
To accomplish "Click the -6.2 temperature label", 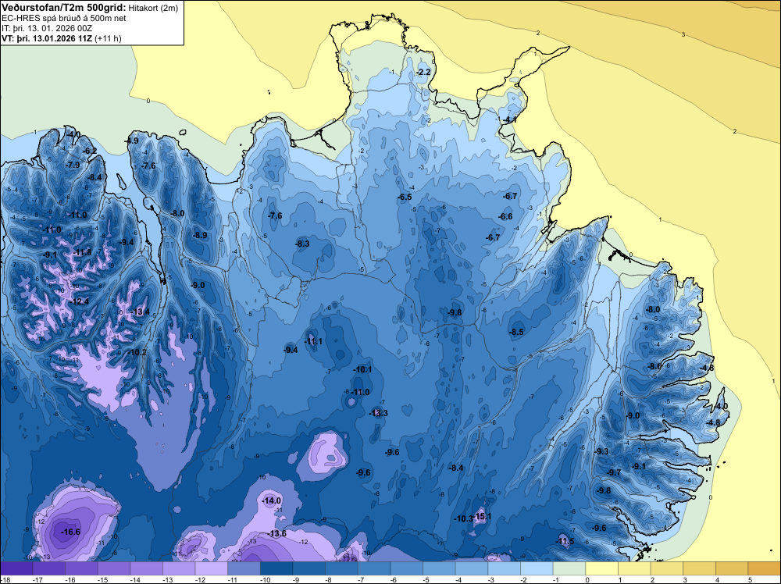I will pyautogui.click(x=90, y=151).
